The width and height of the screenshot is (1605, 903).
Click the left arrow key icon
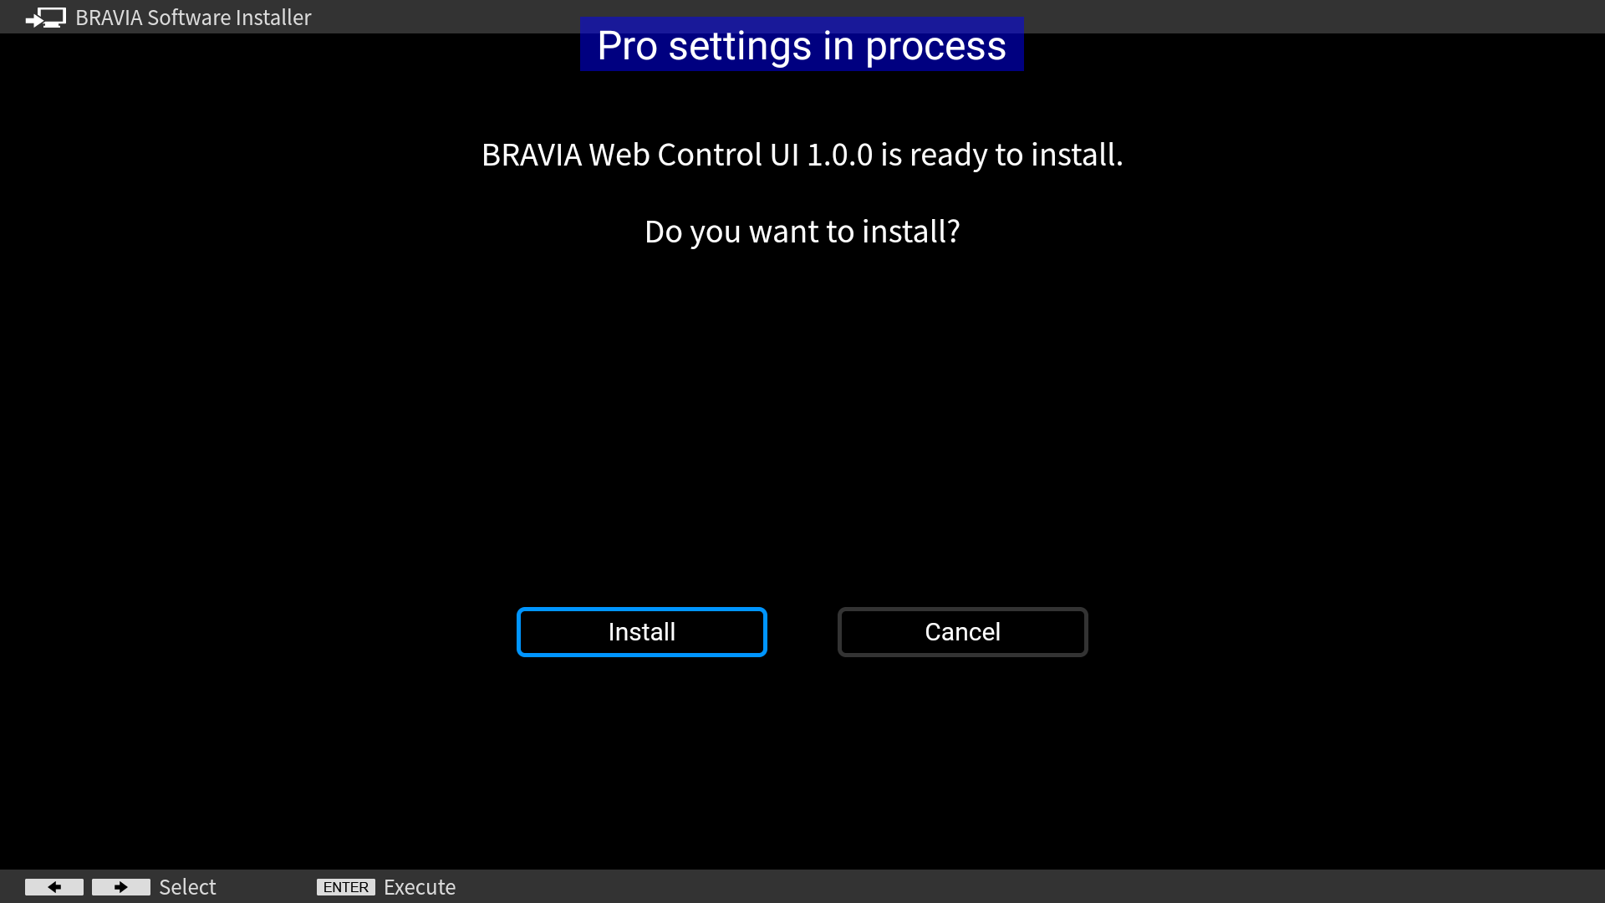54,887
